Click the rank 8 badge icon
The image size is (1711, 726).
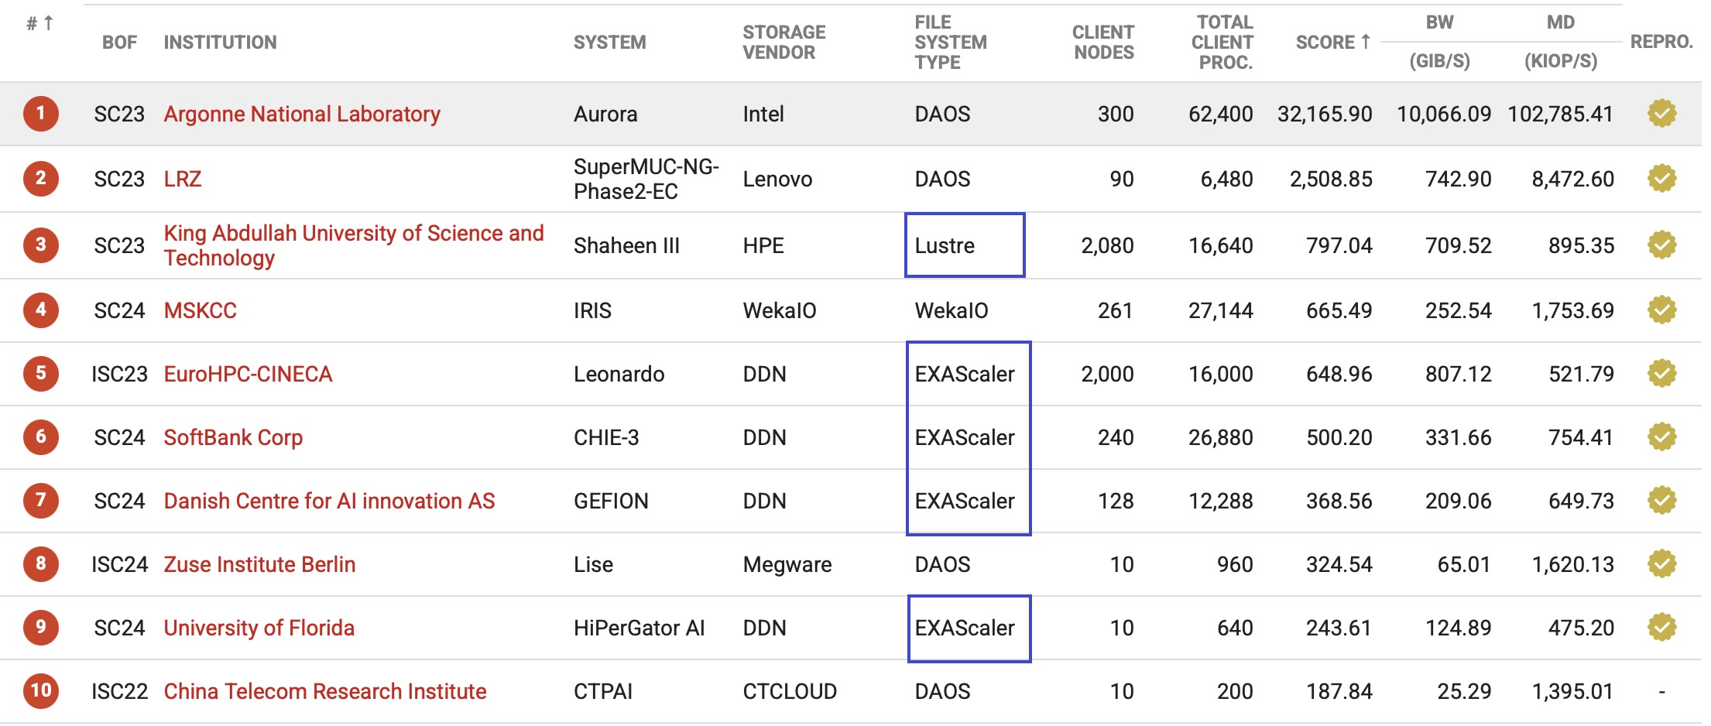pyautogui.click(x=41, y=564)
